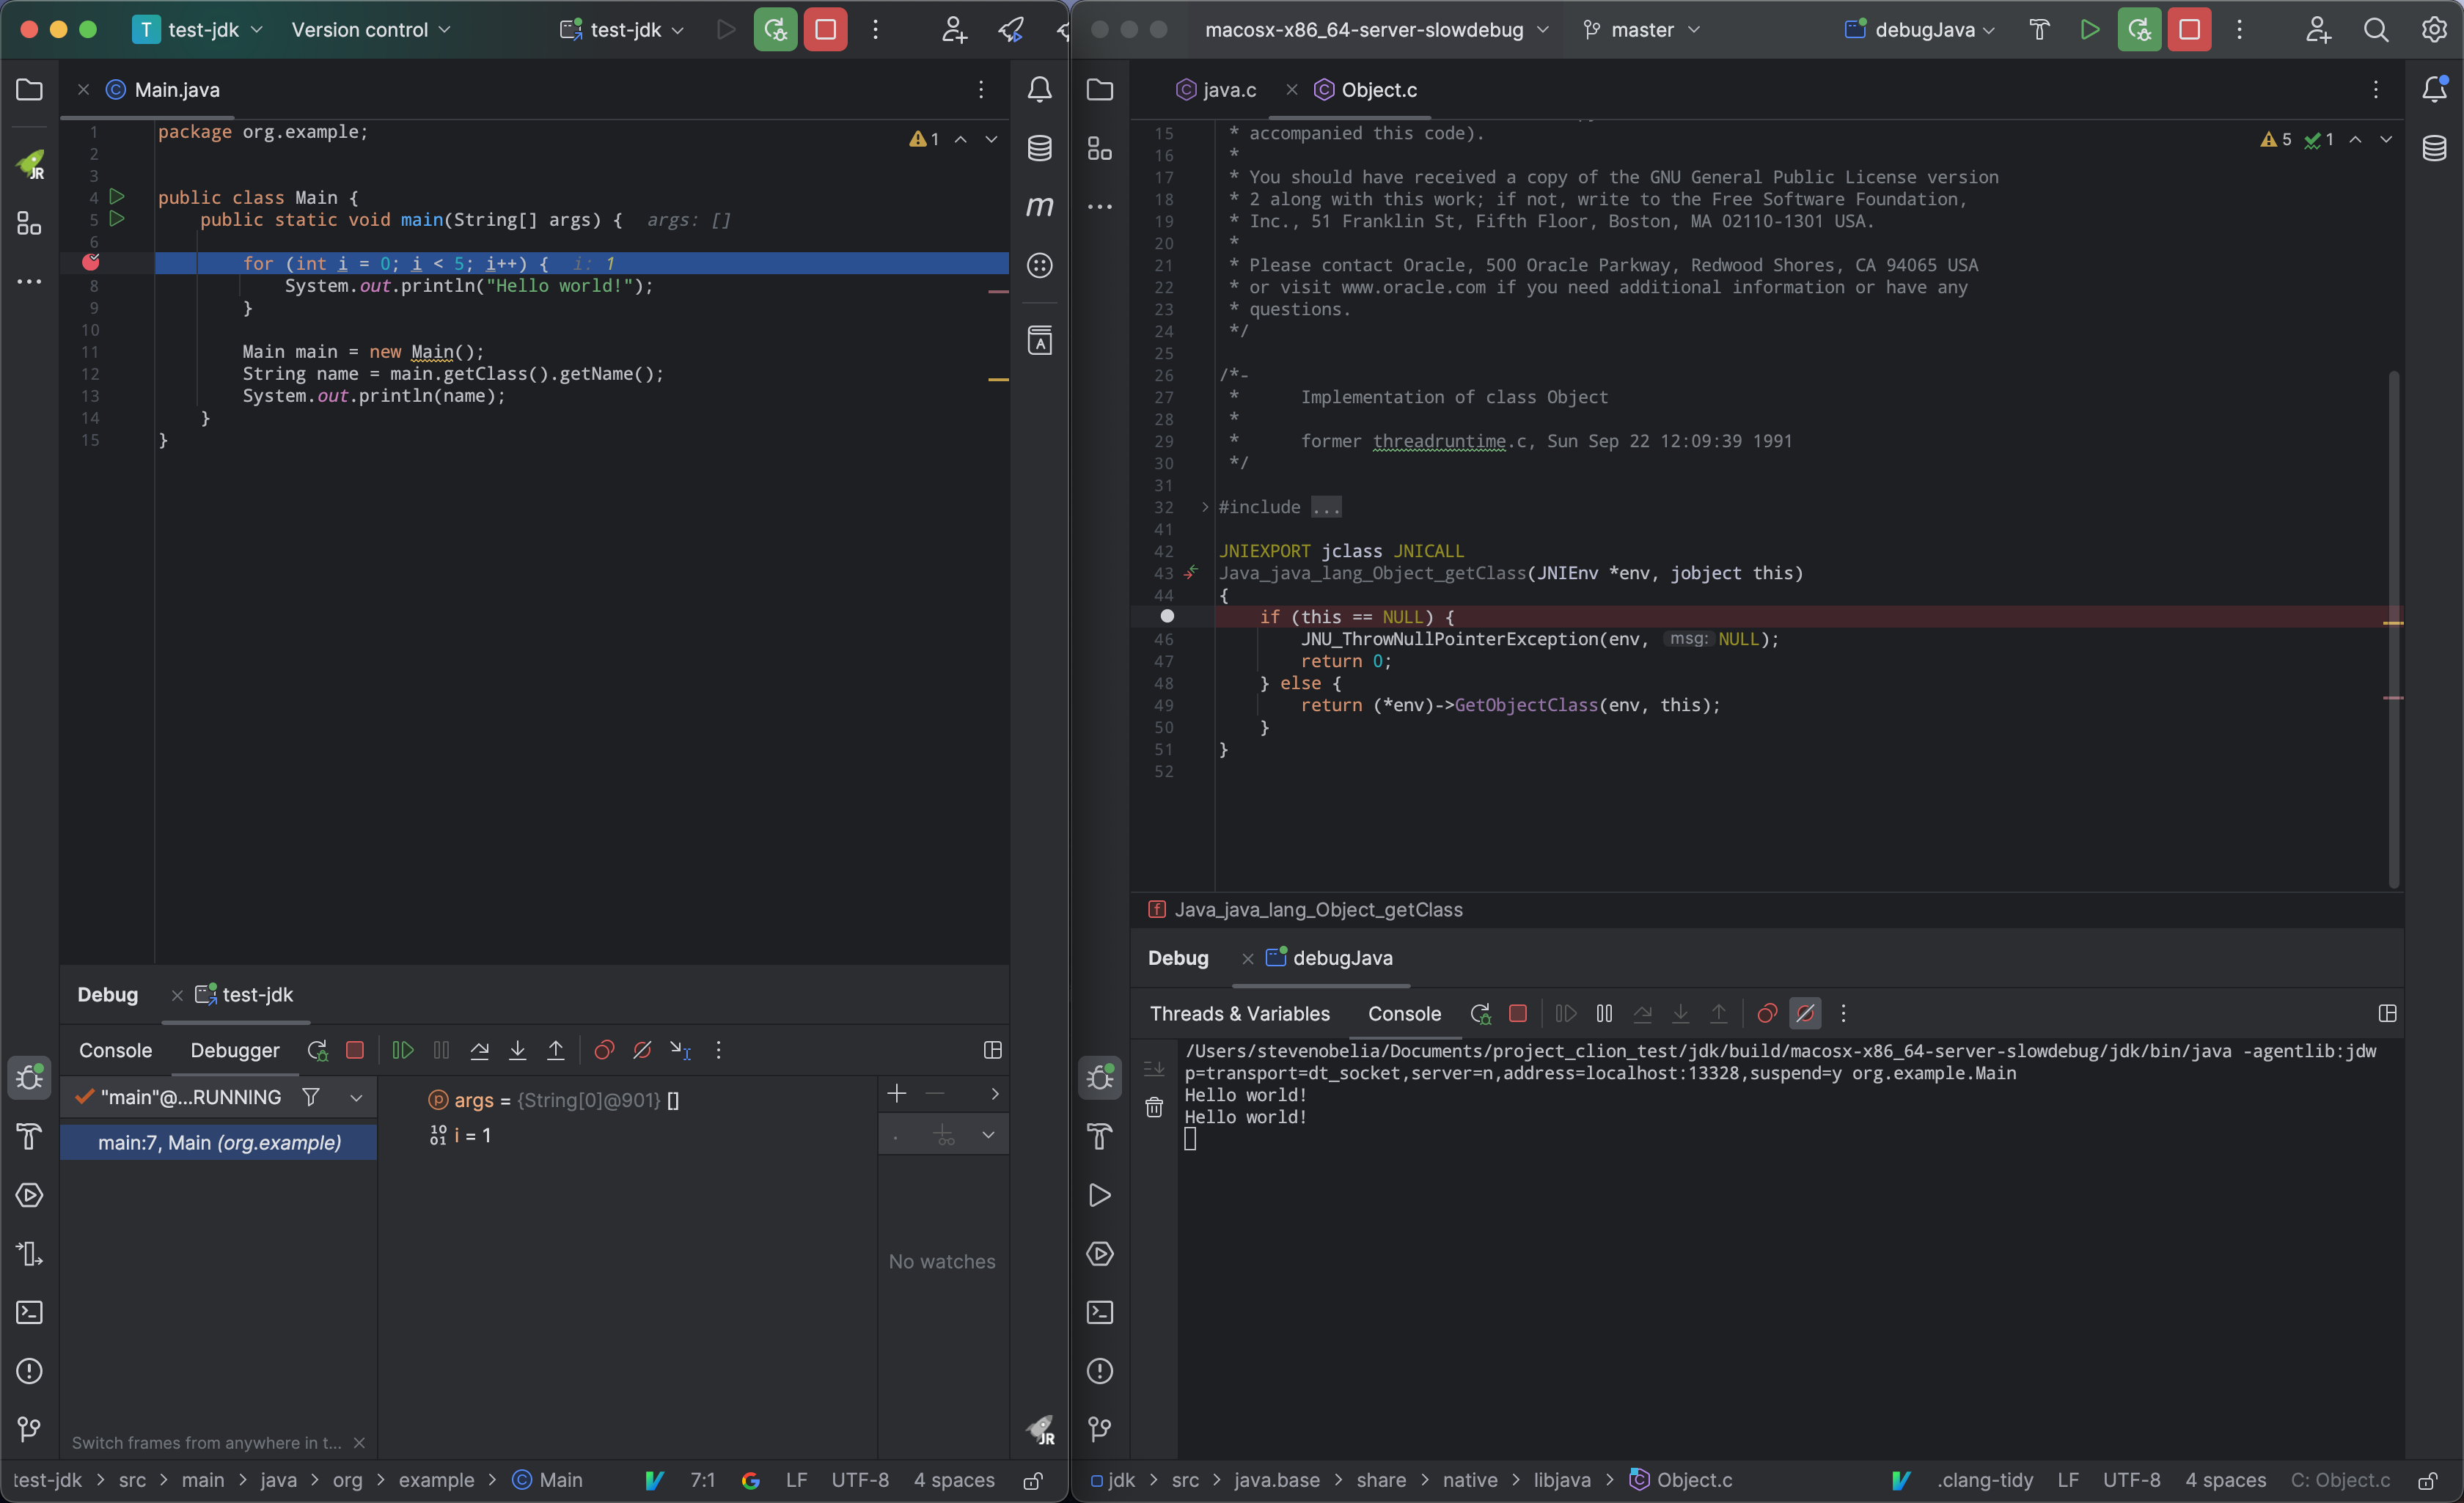Add a new watch with plus button
Image resolution: width=2464 pixels, height=1503 pixels.
click(896, 1094)
